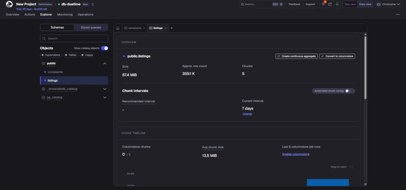Expand the _timescaledb_catalog schema
Image resolution: width=406 pixels, height=190 pixels.
coord(105,89)
